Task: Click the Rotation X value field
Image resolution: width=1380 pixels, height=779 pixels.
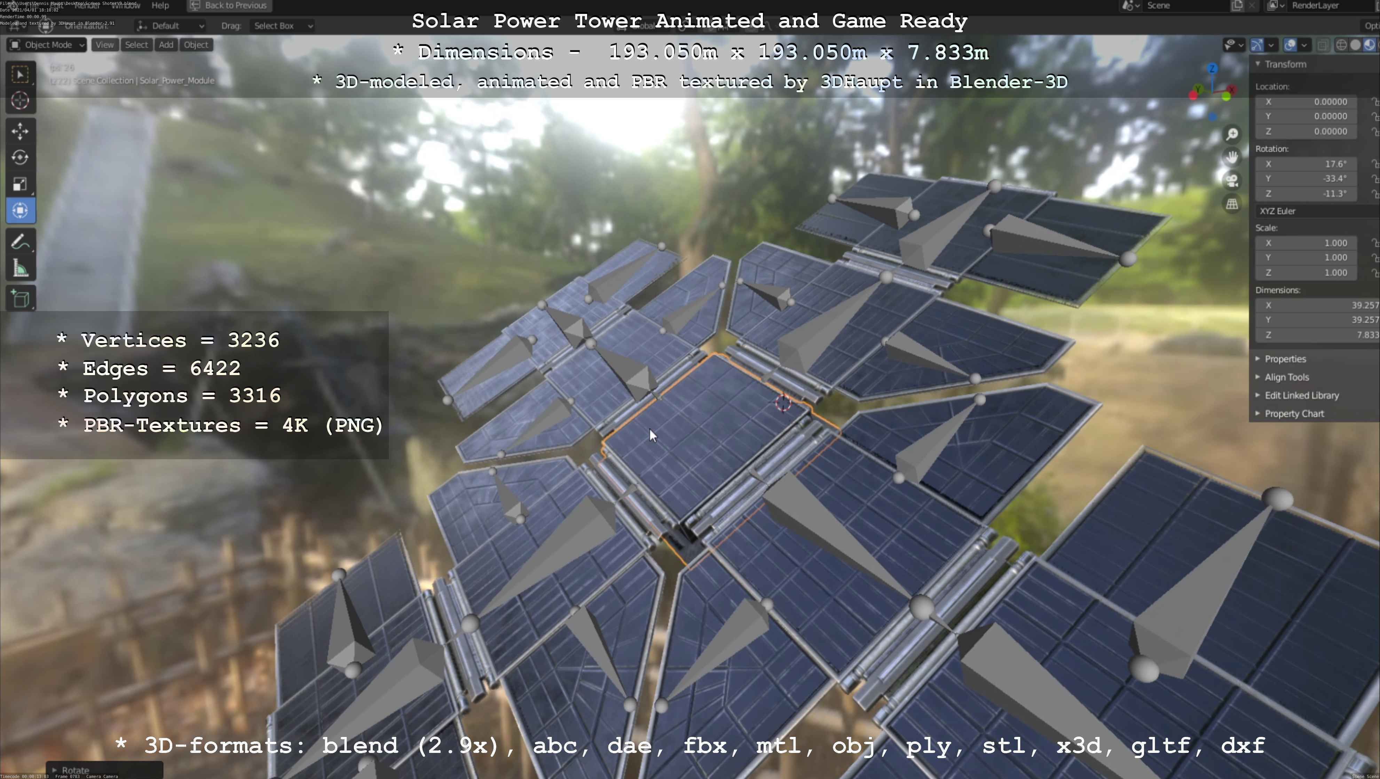Action: click(x=1307, y=164)
